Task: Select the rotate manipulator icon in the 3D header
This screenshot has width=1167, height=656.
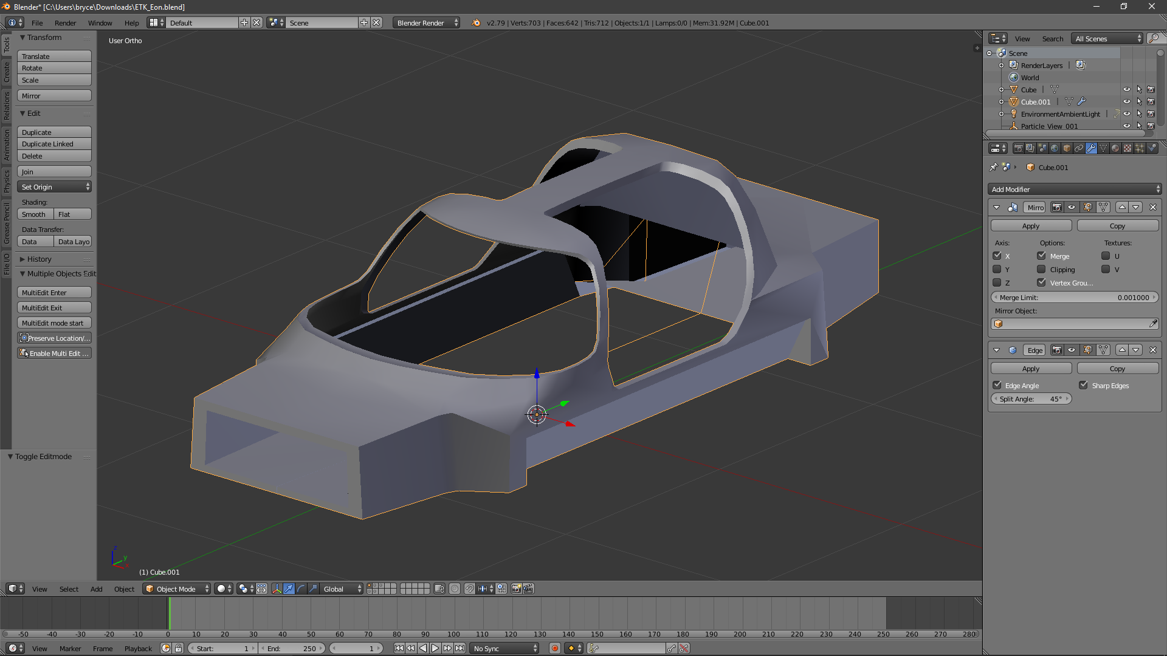Action: click(x=301, y=589)
